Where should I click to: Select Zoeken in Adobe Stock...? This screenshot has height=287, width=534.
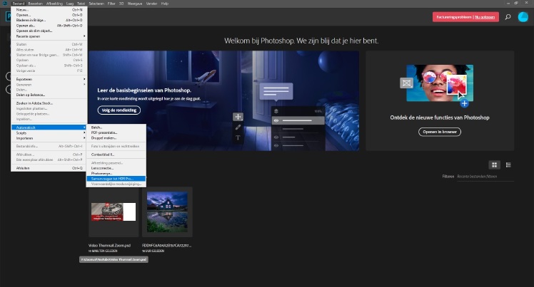[x=49, y=103]
